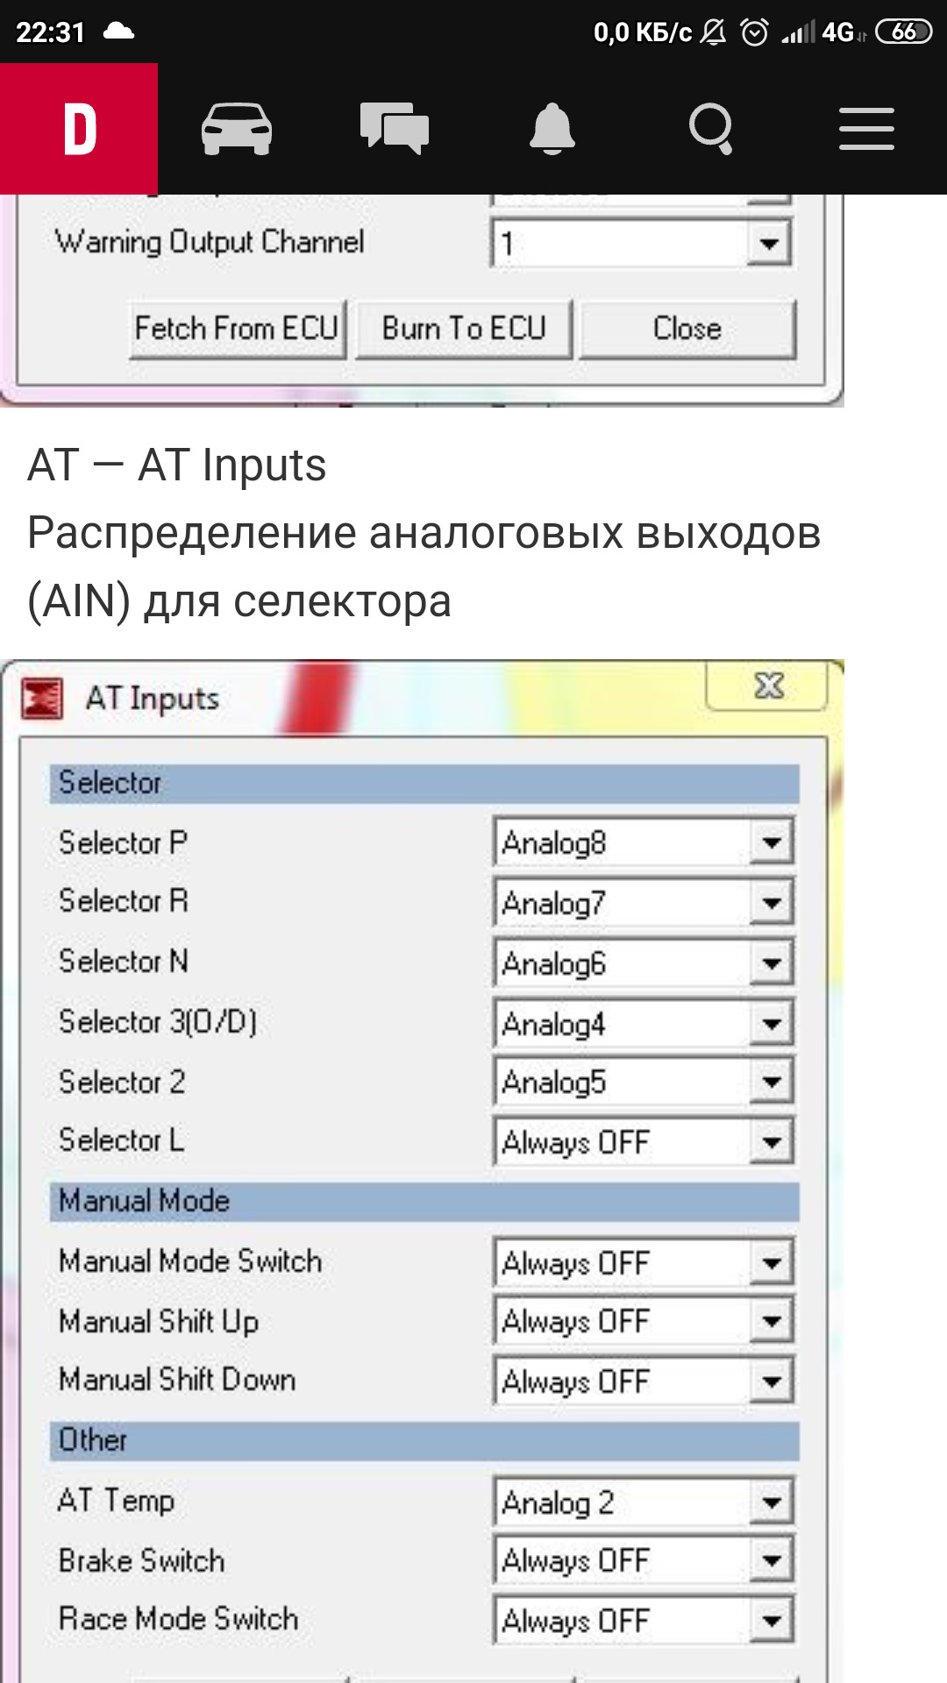The height and width of the screenshot is (1683, 947).
Task: Open the Race Mode Switch dropdown
Action: tap(772, 1621)
